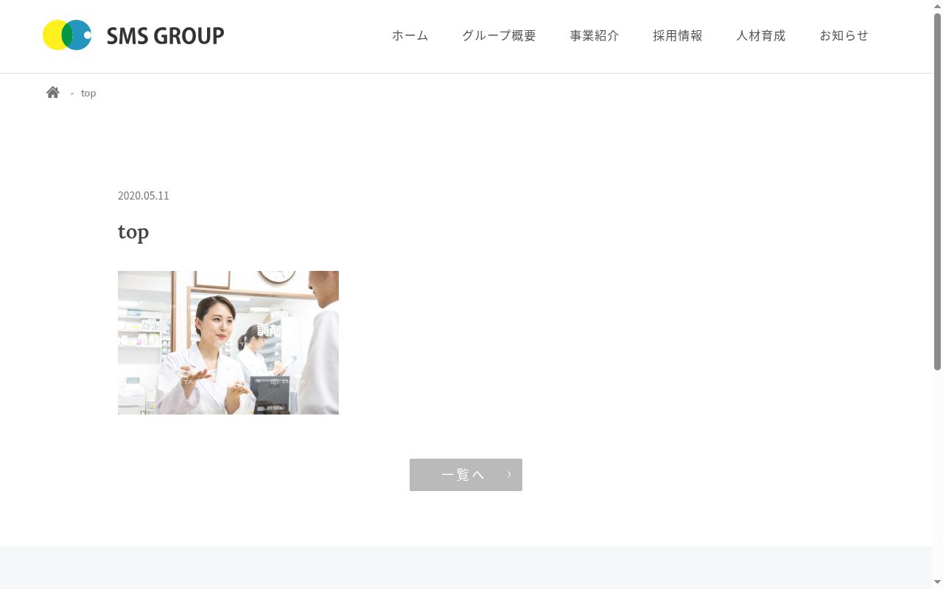Click the pharmacist photo thumbnail
Screen dimensions: 943x589
tap(228, 342)
